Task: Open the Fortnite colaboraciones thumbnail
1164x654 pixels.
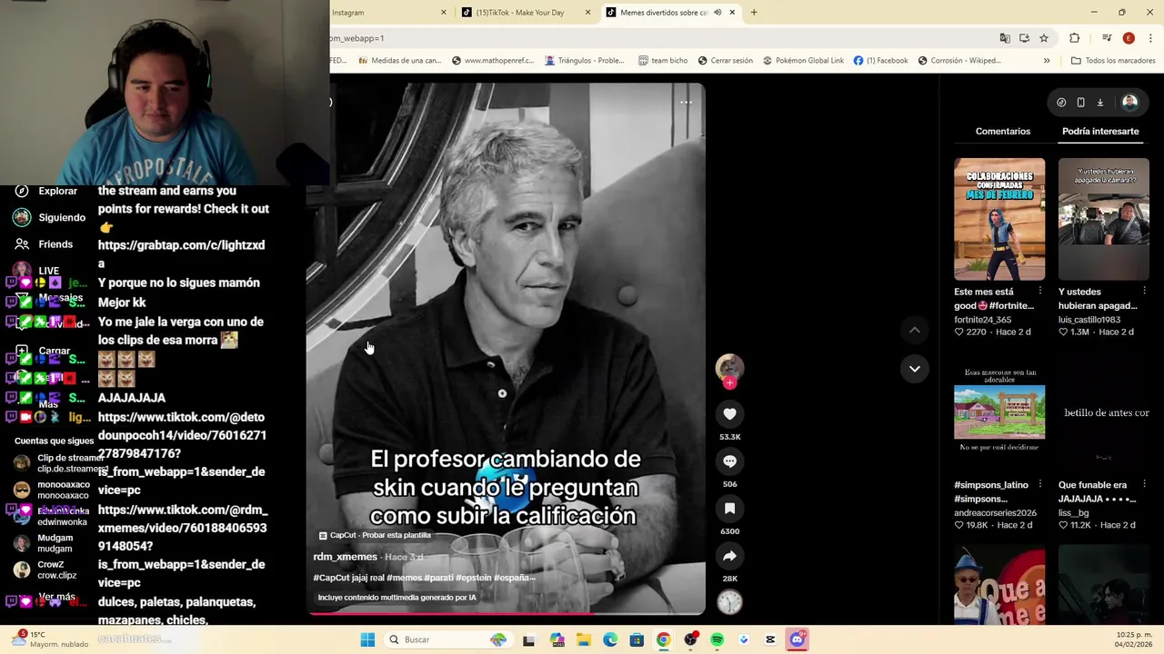Action: 999,219
